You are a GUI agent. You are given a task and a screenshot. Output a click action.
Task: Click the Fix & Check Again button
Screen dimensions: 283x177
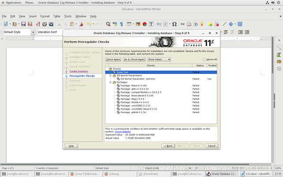pos(134,59)
